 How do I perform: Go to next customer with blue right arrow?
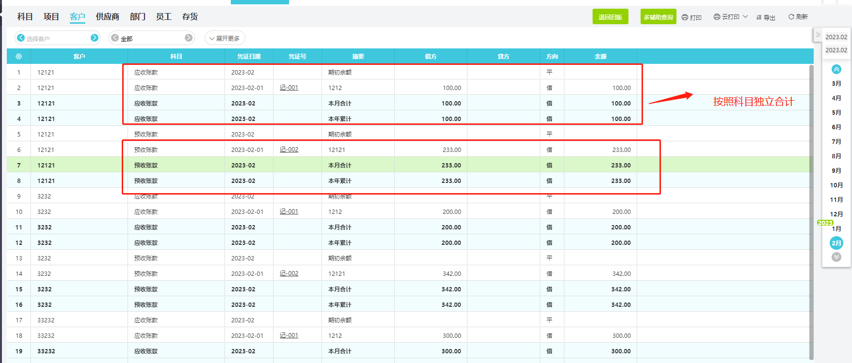pyautogui.click(x=95, y=38)
